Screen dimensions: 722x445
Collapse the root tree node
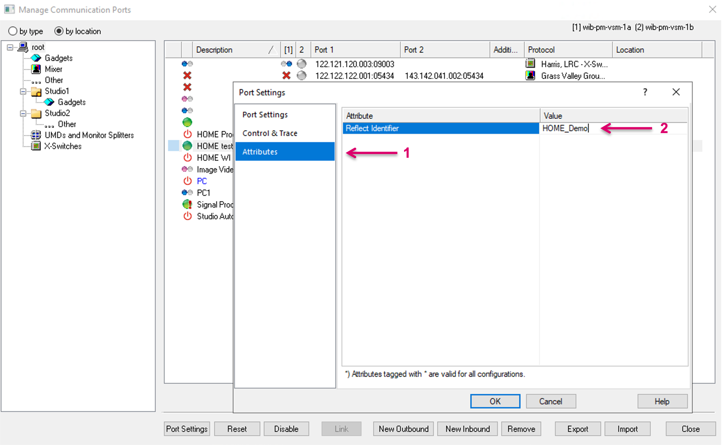(x=10, y=47)
